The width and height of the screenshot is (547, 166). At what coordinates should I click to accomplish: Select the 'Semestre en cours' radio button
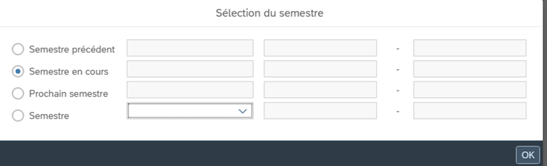18,71
